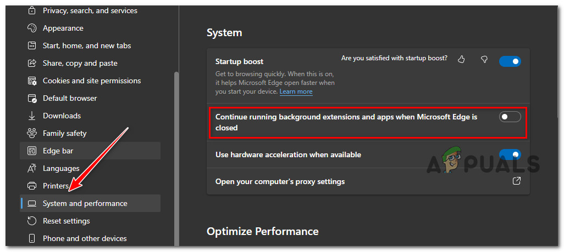Go to Start, home, and new tabs

[87, 45]
